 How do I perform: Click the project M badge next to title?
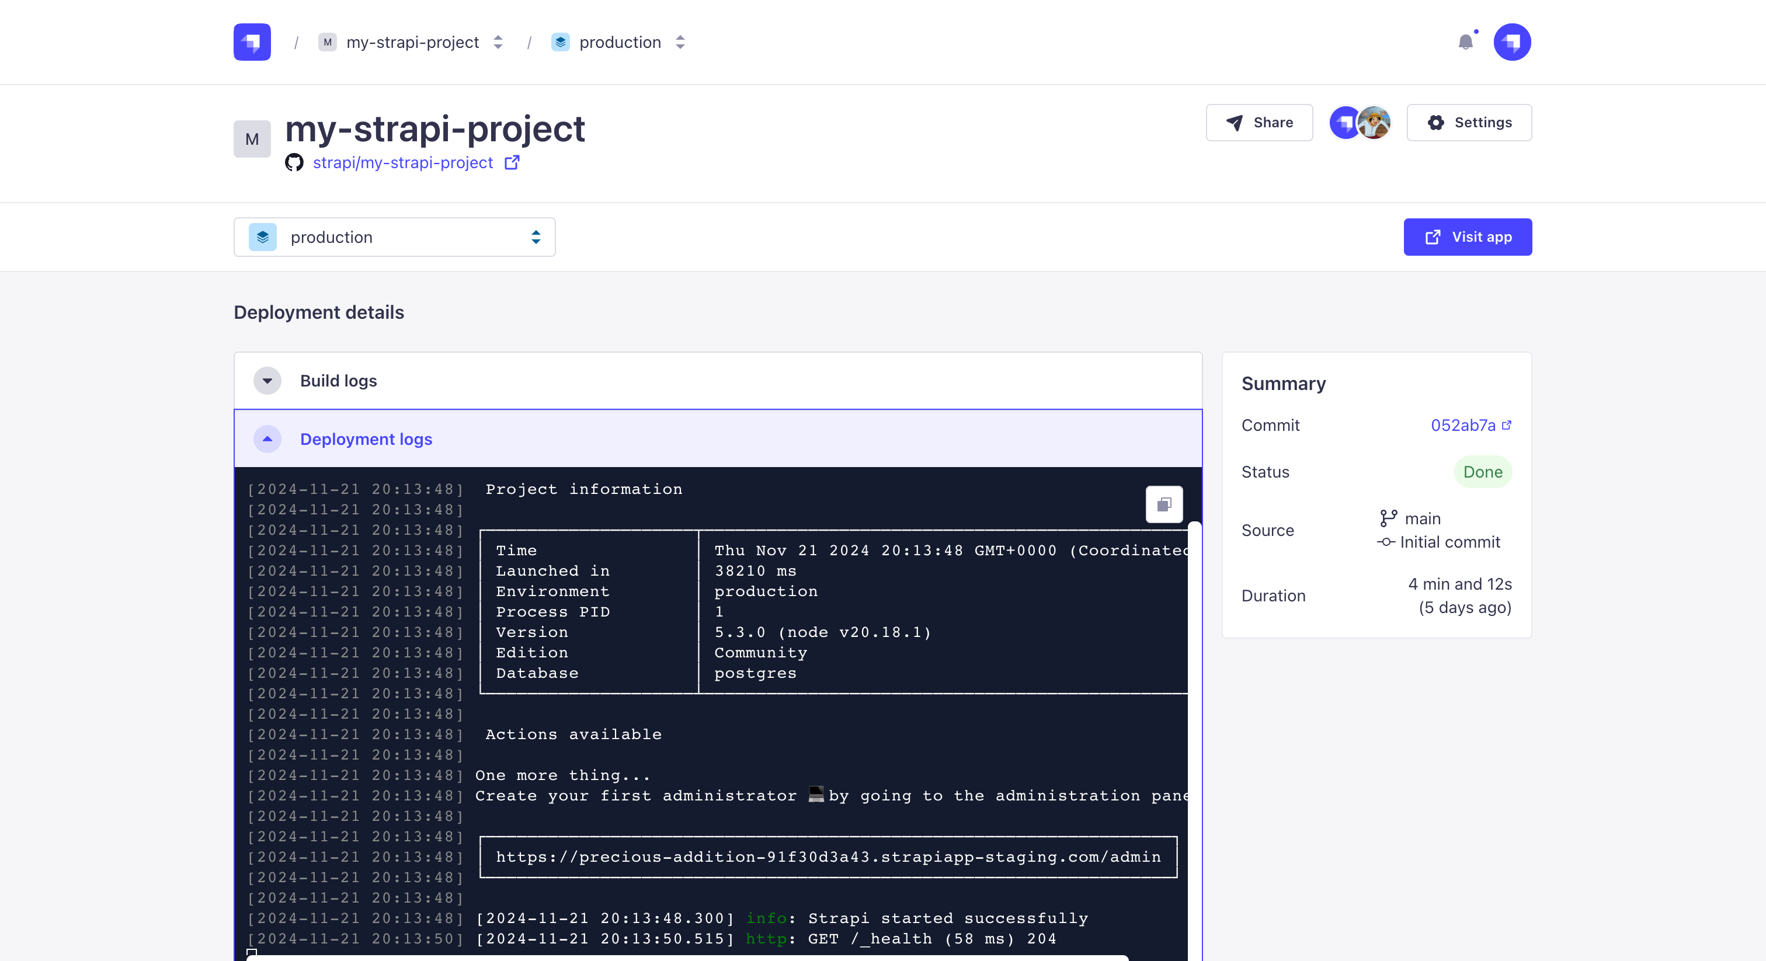252,139
